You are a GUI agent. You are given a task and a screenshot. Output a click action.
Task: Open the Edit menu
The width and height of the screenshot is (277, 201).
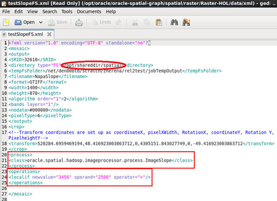coord(18,12)
